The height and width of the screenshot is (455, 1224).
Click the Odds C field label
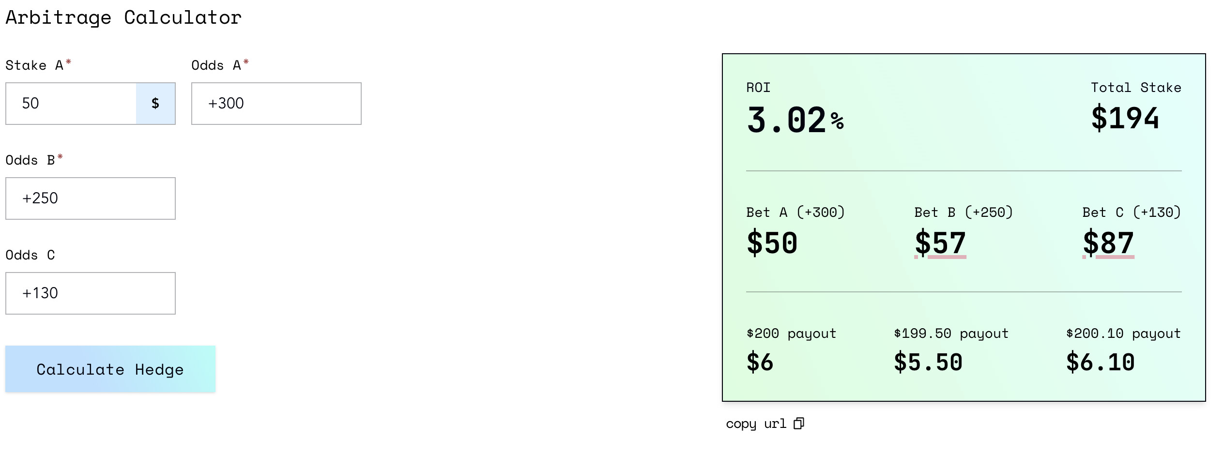point(30,255)
